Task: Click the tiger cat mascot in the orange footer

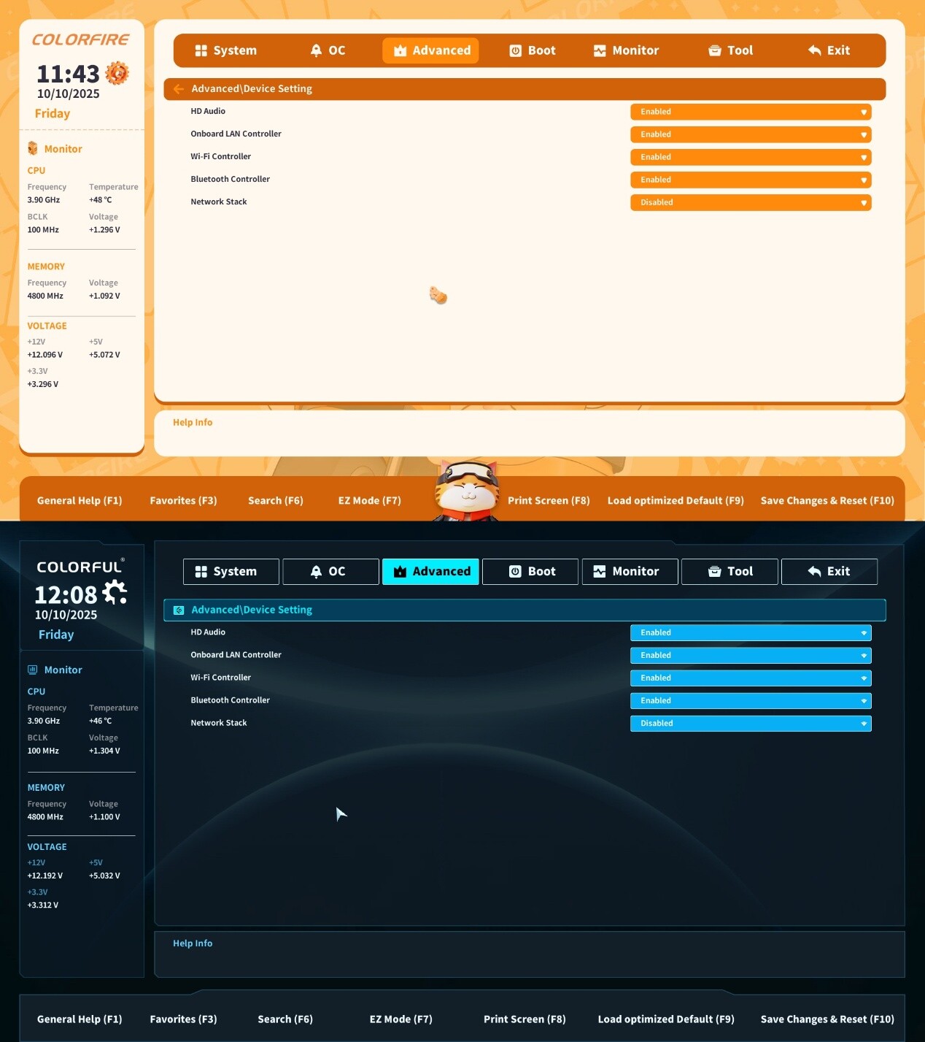Action: coord(466,490)
